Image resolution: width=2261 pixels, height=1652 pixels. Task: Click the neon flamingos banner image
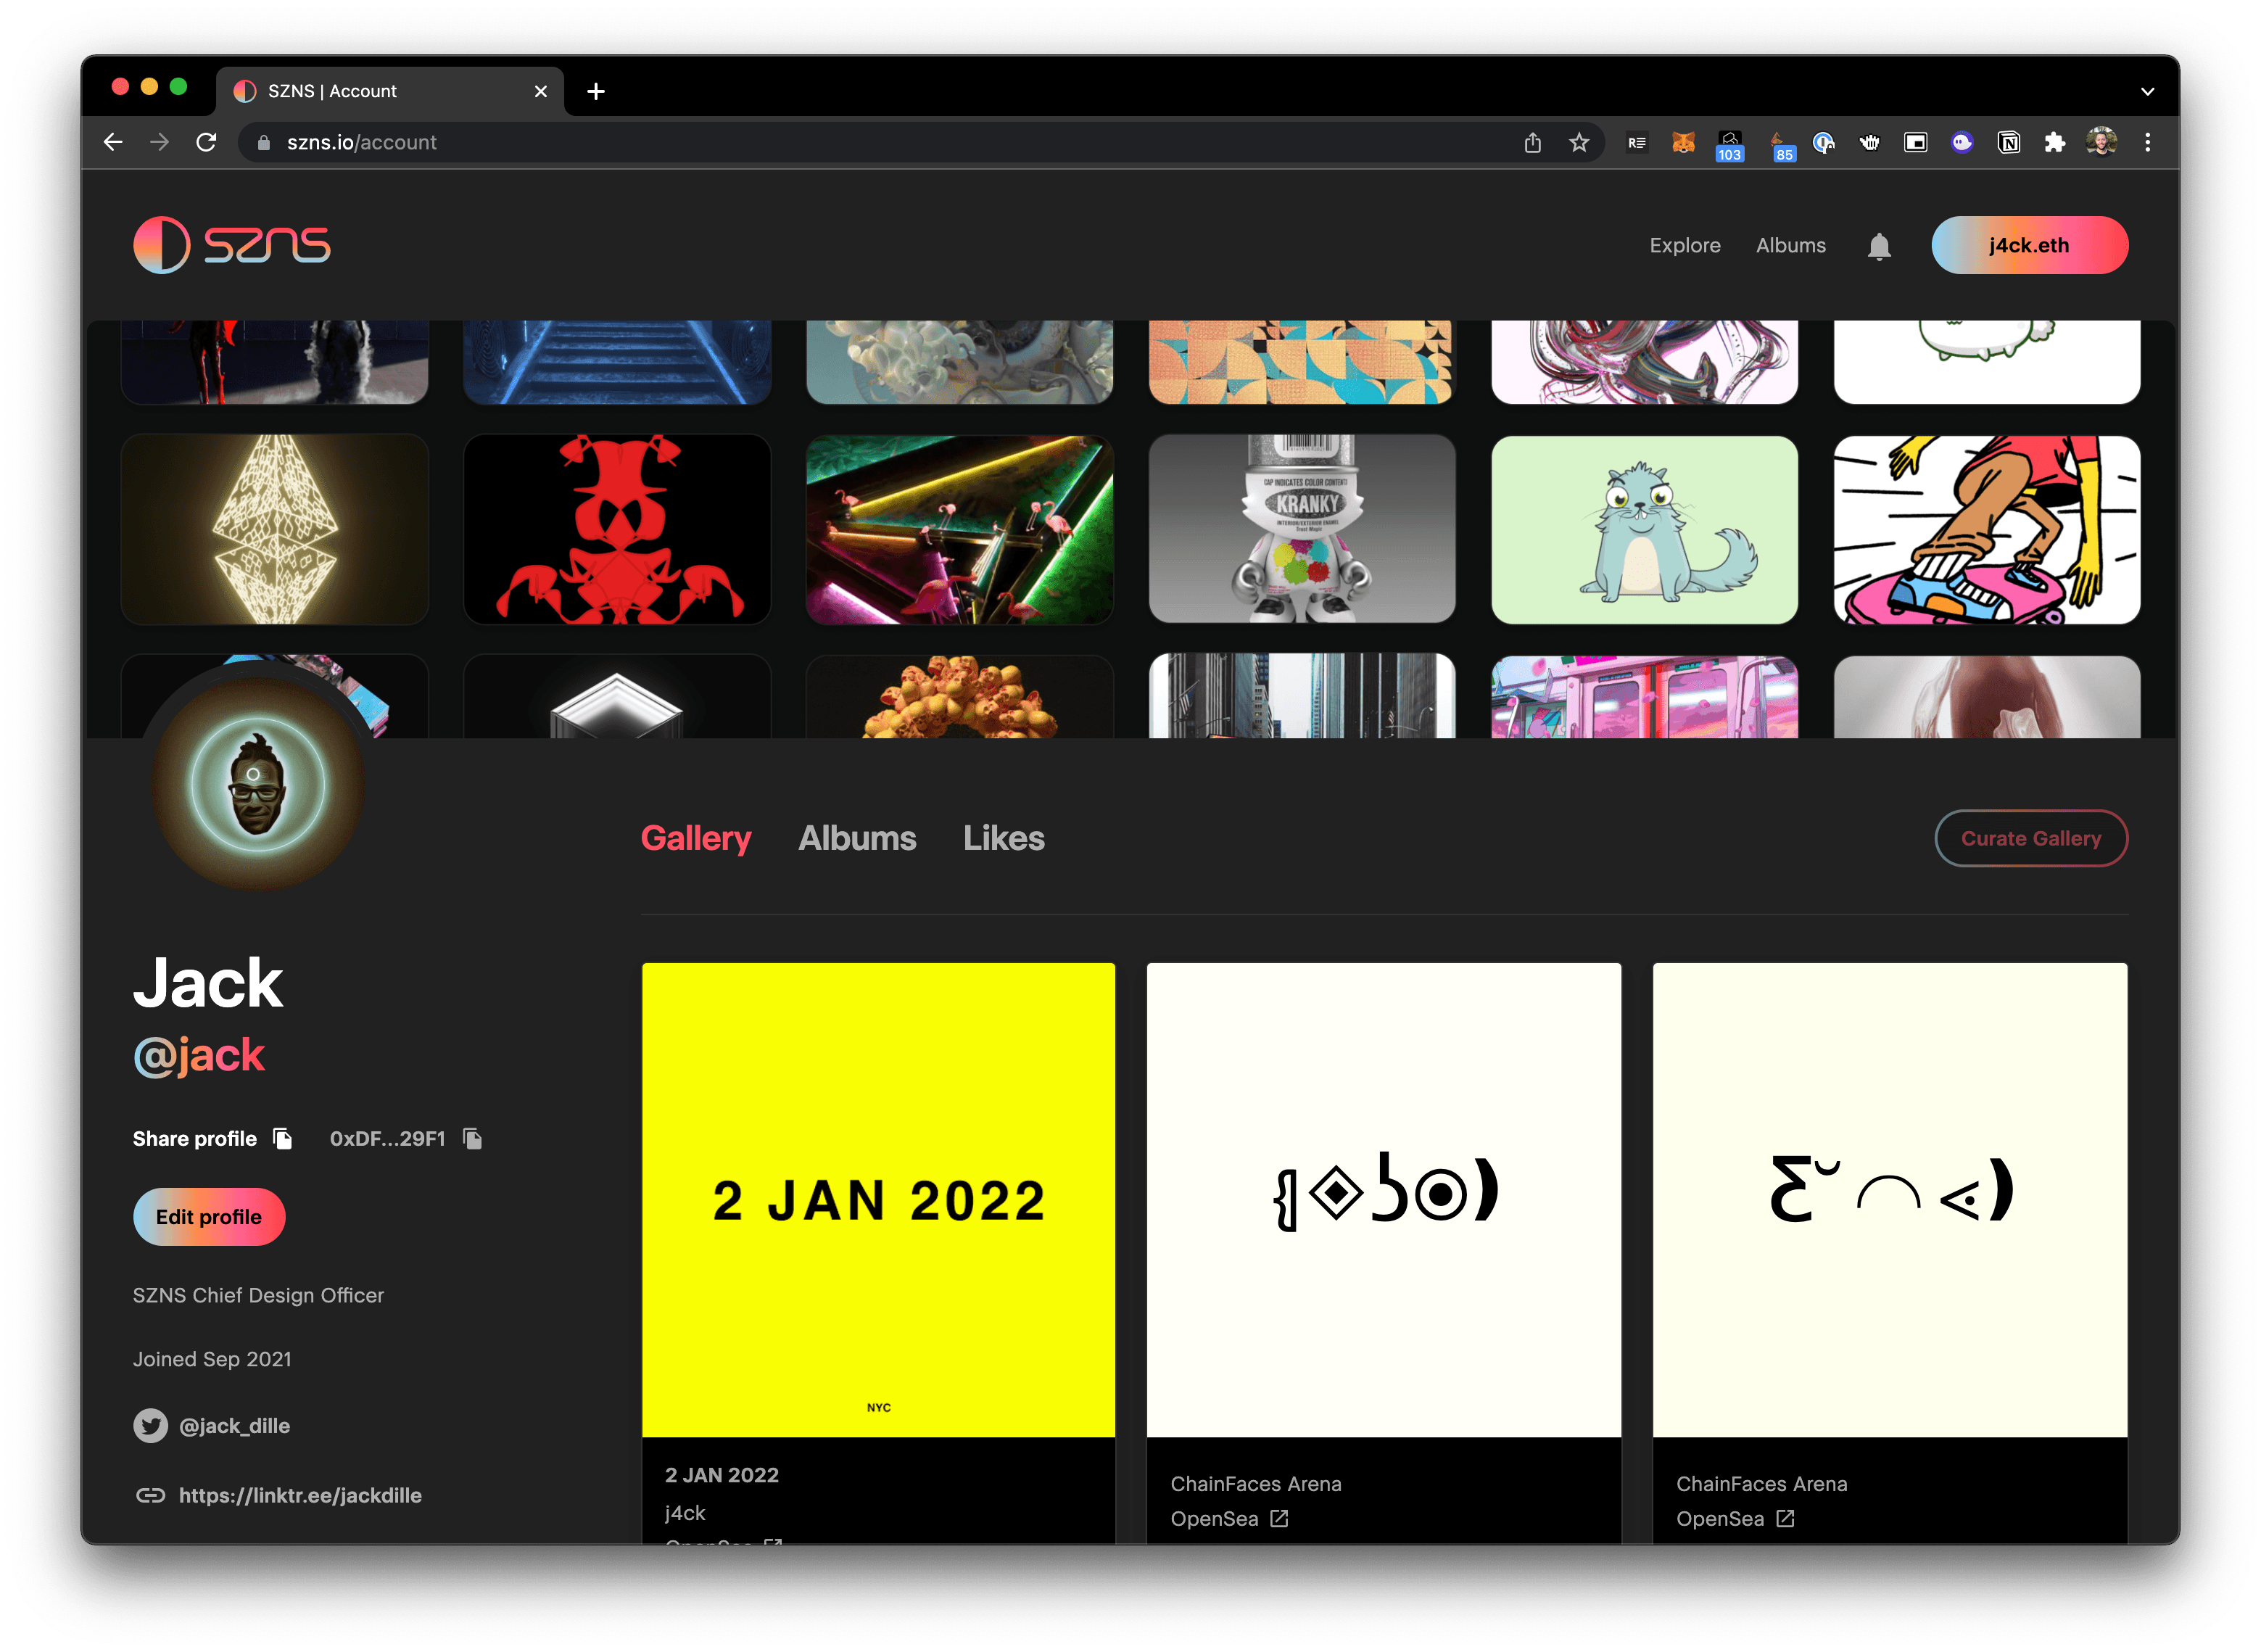[x=959, y=529]
